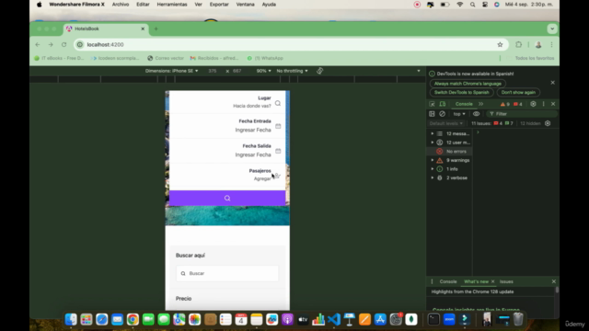Open the Correo vector bookmark
This screenshot has width=589, height=331.
(166, 58)
